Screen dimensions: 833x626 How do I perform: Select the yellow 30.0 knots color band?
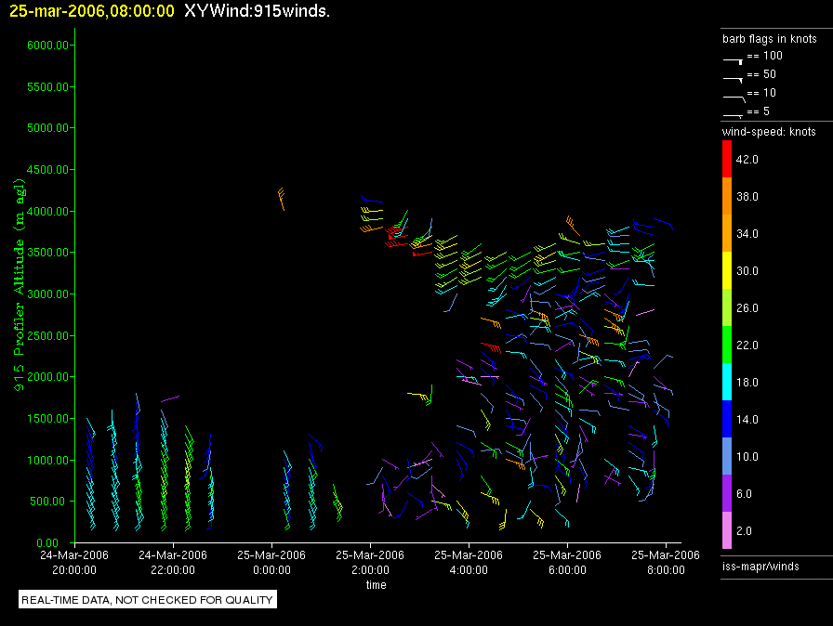click(x=727, y=271)
